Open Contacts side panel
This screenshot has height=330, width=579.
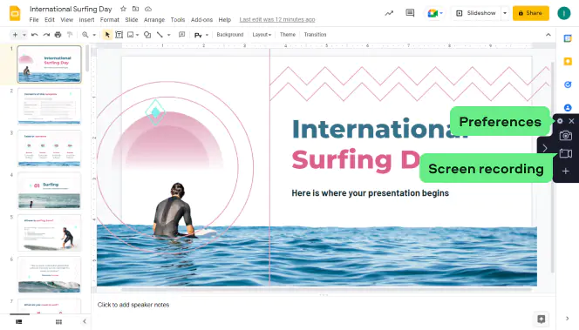[x=568, y=108]
